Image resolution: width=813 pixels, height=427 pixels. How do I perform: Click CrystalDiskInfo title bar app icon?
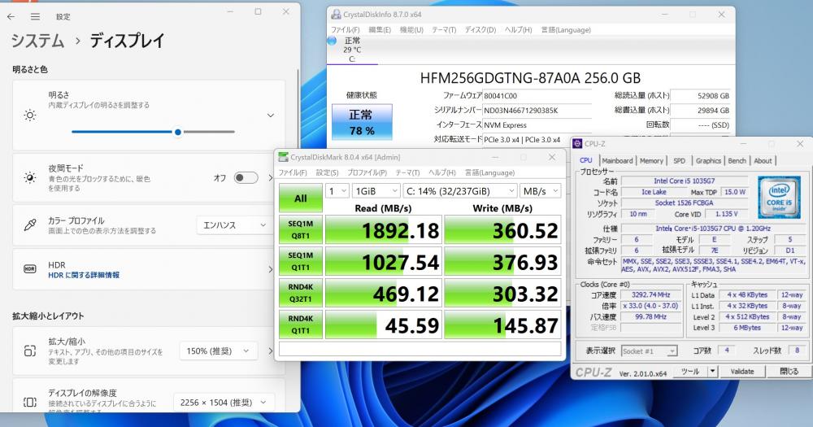[x=336, y=15]
